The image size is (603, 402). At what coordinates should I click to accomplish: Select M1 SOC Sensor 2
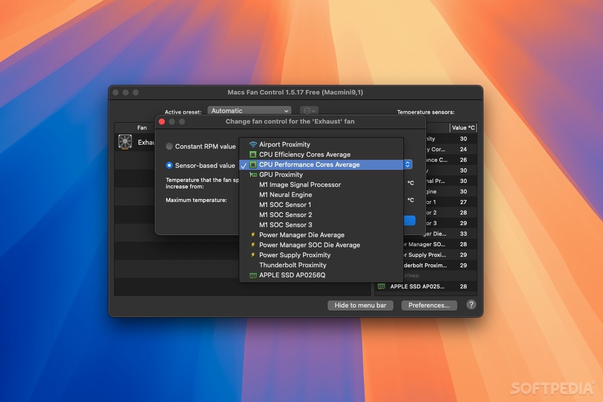tap(321, 215)
